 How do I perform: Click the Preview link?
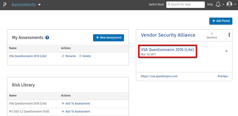222,76
